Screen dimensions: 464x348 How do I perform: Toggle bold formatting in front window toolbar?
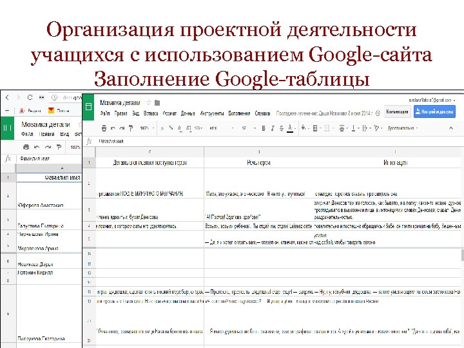264,128
